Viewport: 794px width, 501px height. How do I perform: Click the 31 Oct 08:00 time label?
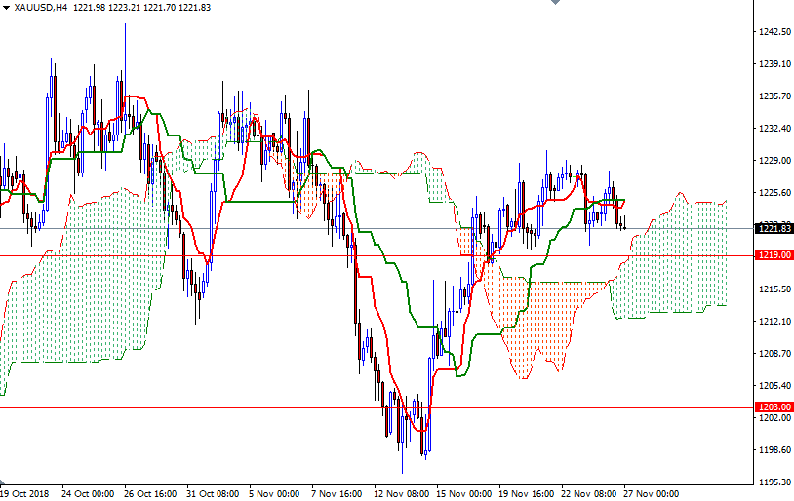pyautogui.click(x=214, y=493)
